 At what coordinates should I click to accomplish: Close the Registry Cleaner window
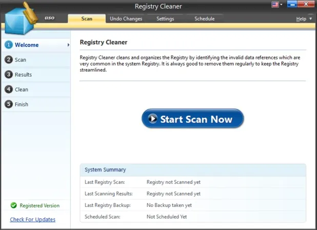306,4
